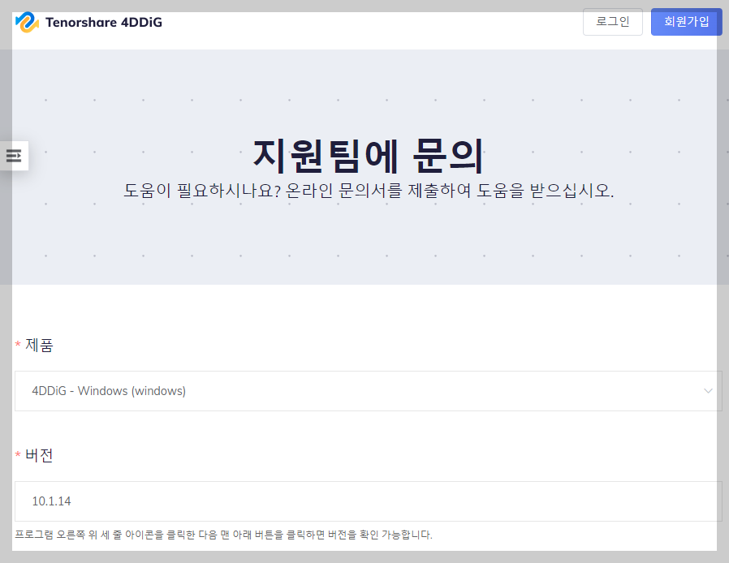This screenshot has height=563, width=729.
Task: Click the 로그인 button
Action: 613,22
